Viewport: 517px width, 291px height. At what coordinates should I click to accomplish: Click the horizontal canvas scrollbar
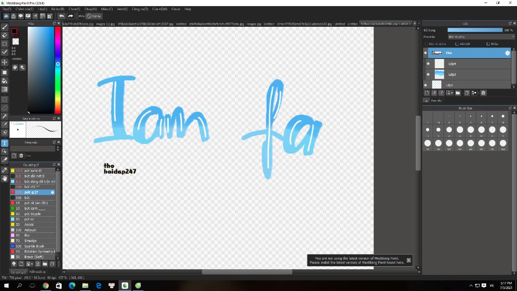click(247, 272)
